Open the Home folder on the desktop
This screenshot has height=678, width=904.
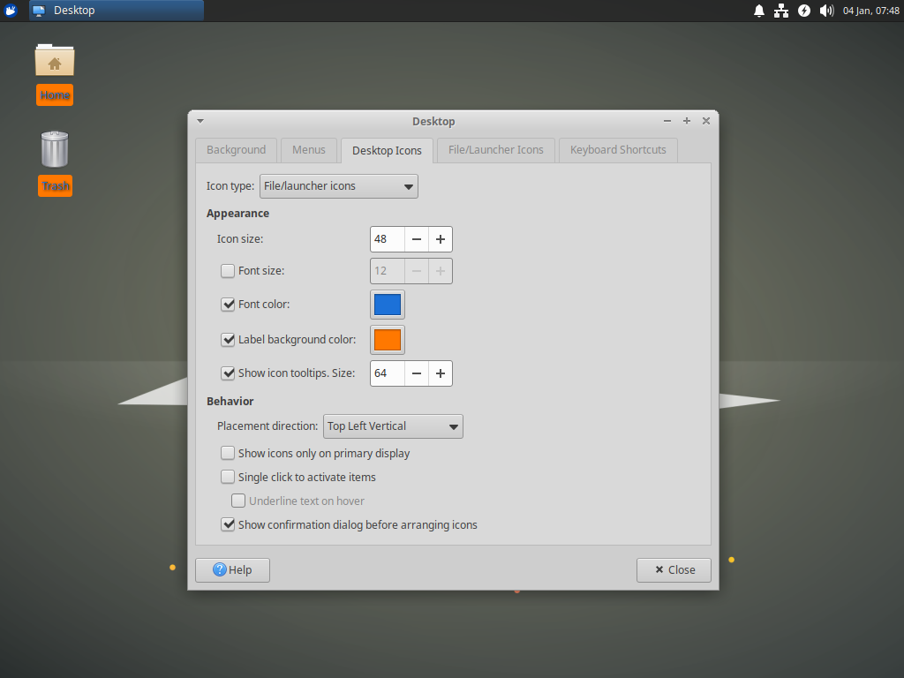(x=55, y=61)
